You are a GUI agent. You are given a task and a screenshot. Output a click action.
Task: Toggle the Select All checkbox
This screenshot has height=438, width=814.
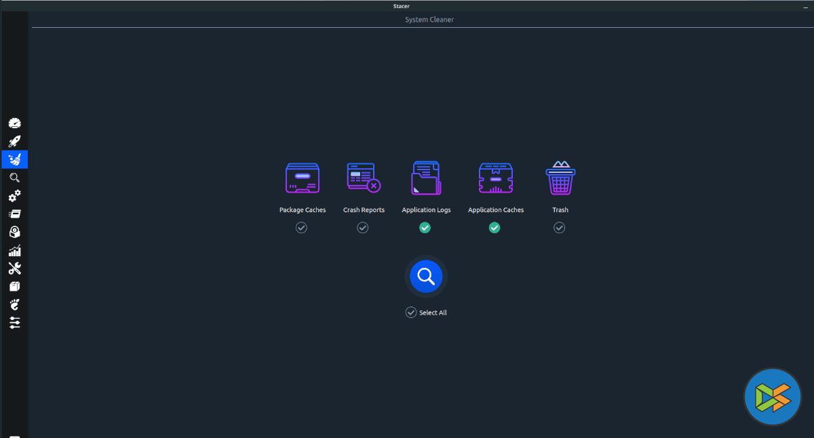411,313
